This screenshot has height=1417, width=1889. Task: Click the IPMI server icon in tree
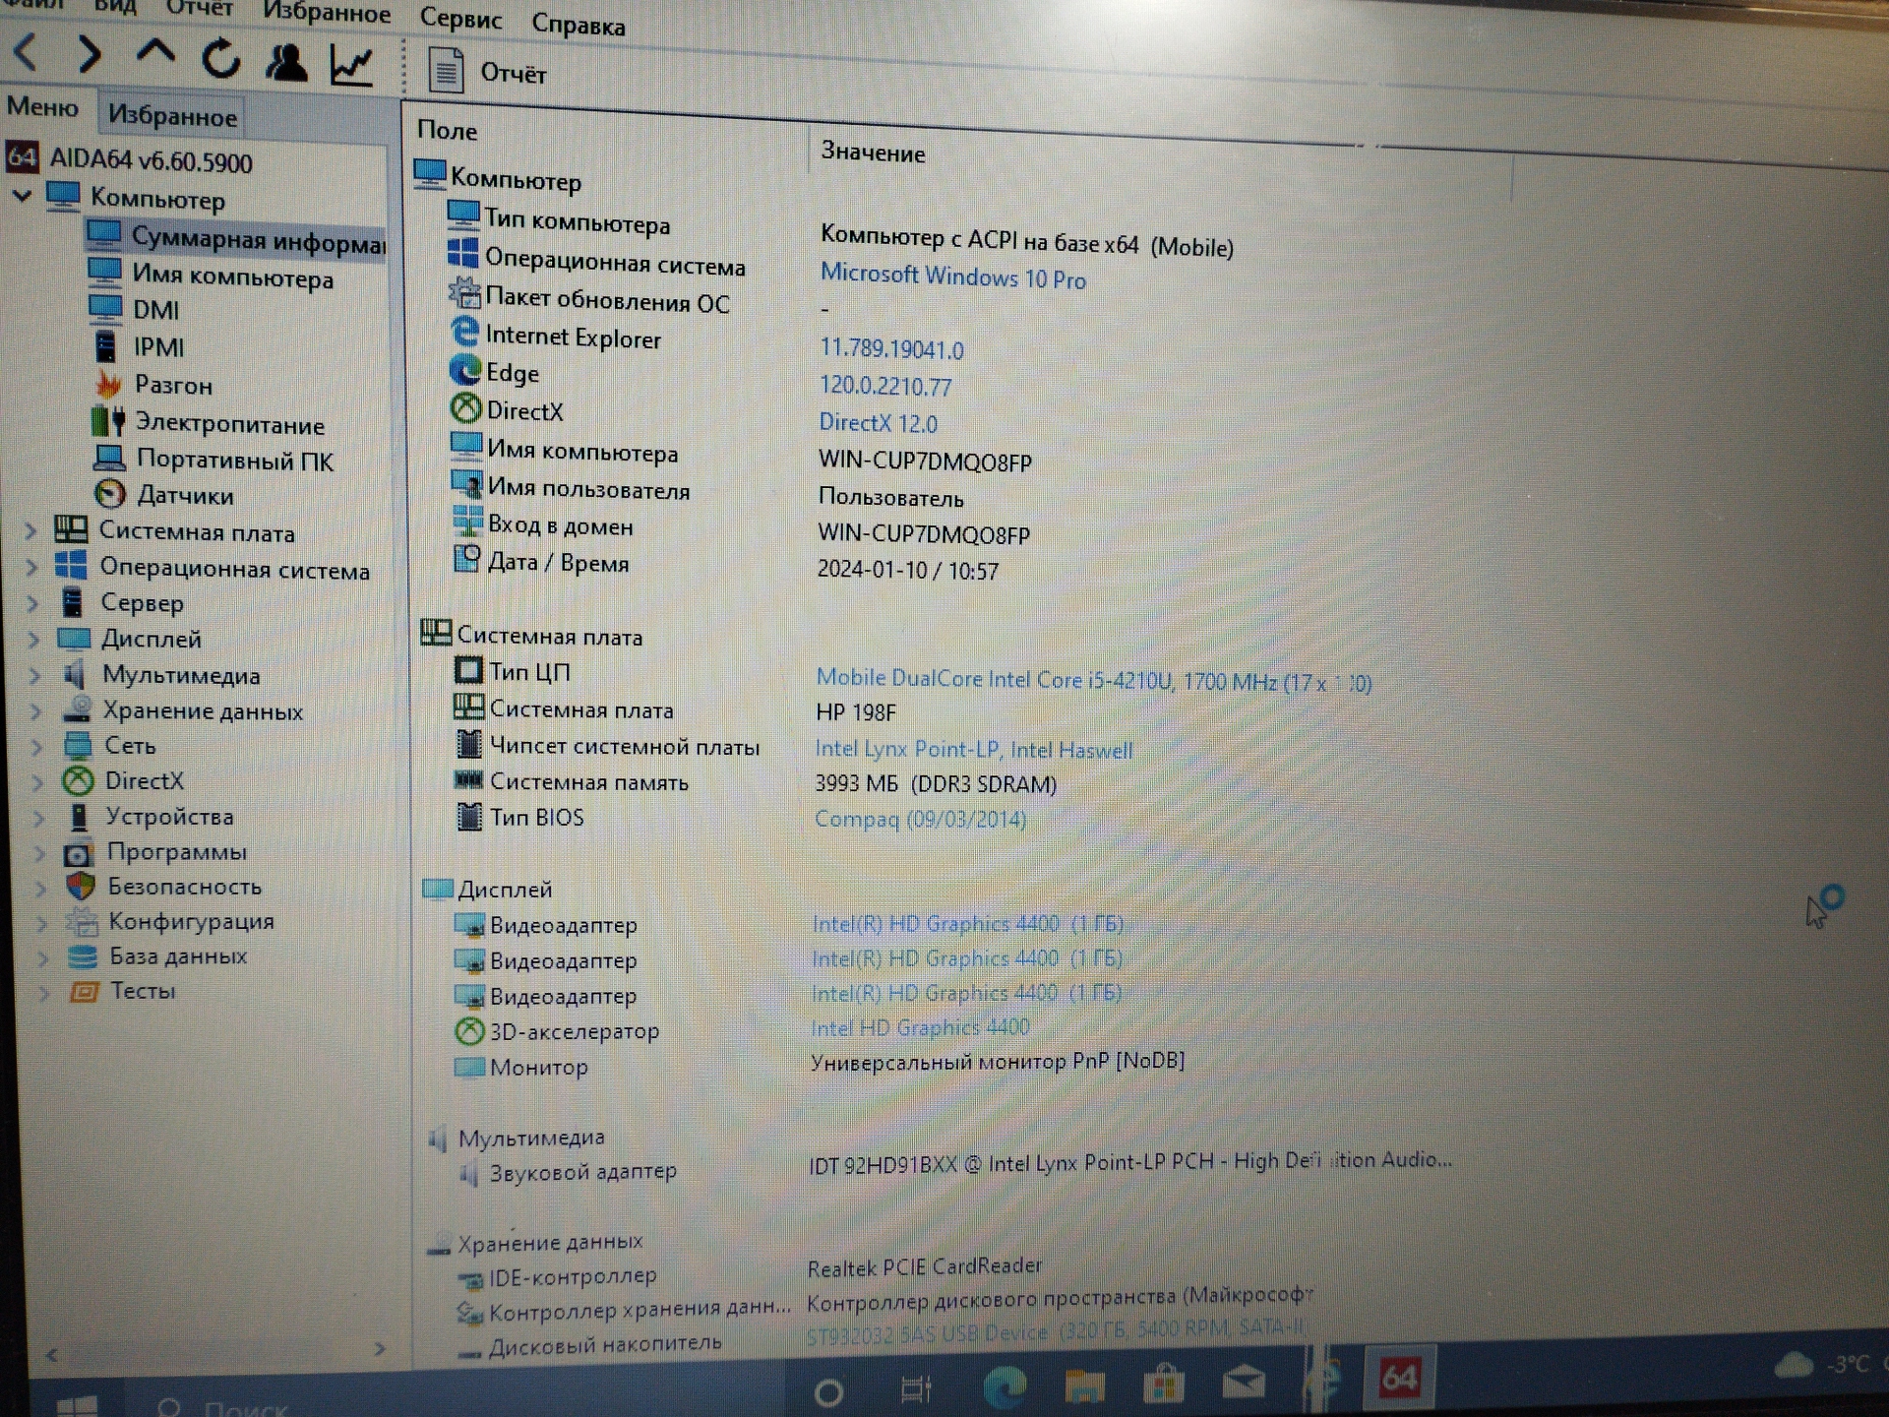105,345
